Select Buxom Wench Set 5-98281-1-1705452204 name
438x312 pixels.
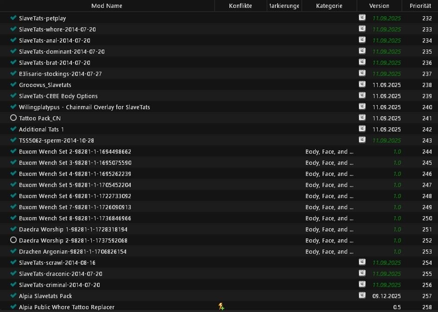tap(75, 185)
